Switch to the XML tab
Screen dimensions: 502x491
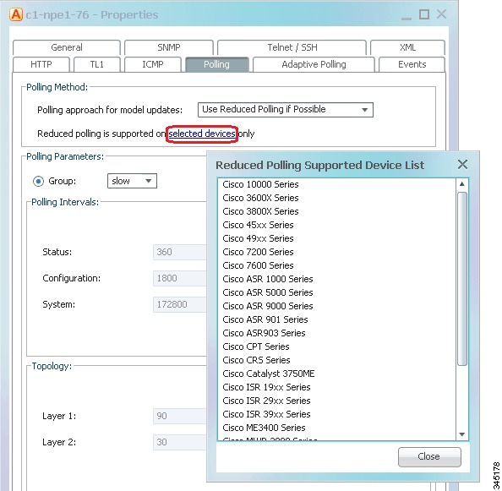tap(407, 47)
